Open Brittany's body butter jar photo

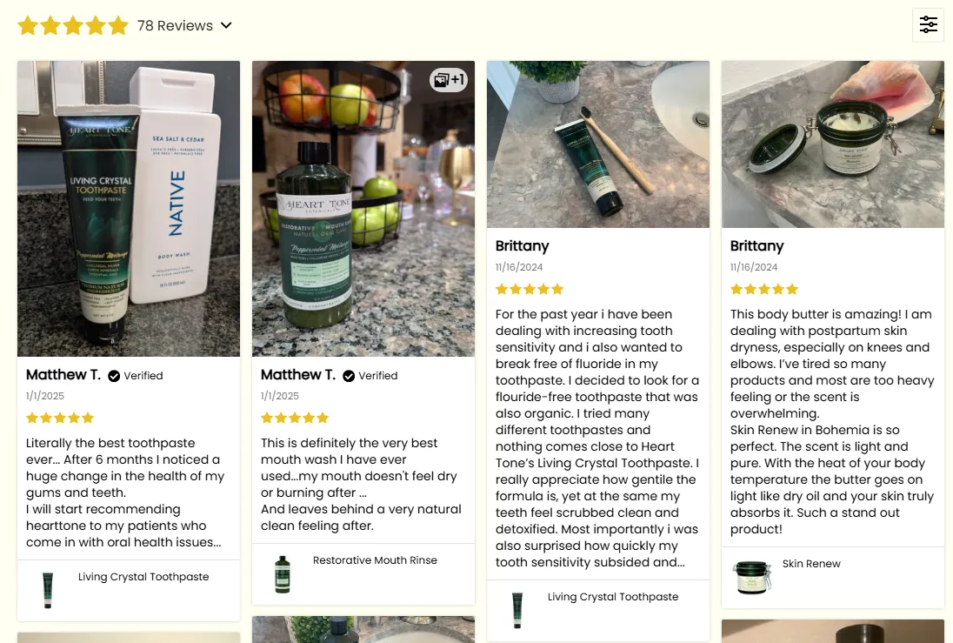click(832, 144)
